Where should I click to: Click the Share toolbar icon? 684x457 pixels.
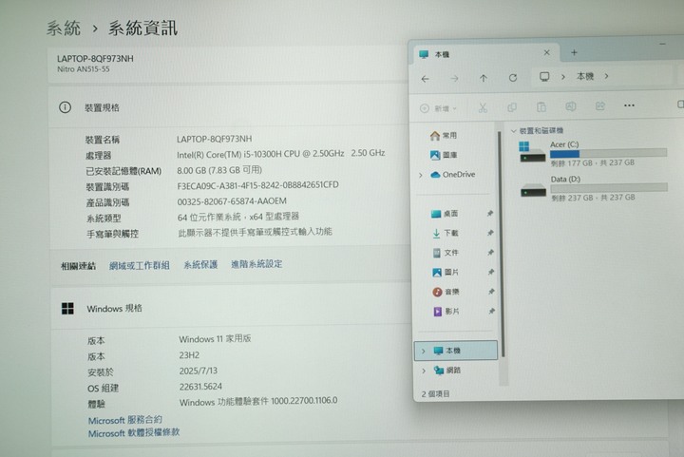click(600, 105)
